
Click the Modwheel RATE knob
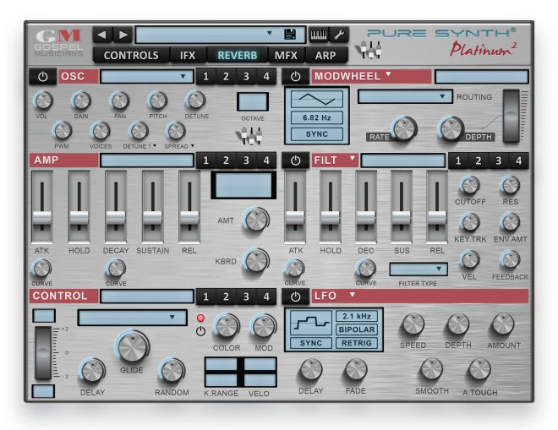pos(404,128)
